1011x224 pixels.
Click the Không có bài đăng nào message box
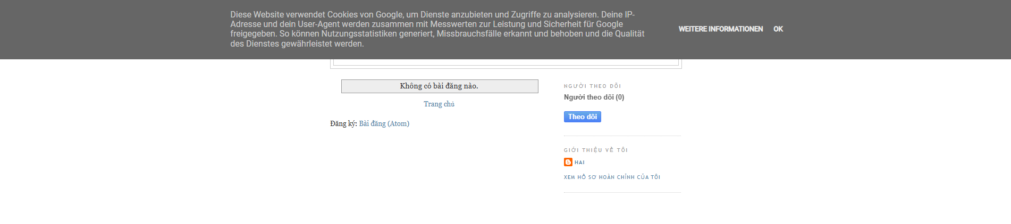[x=440, y=86]
